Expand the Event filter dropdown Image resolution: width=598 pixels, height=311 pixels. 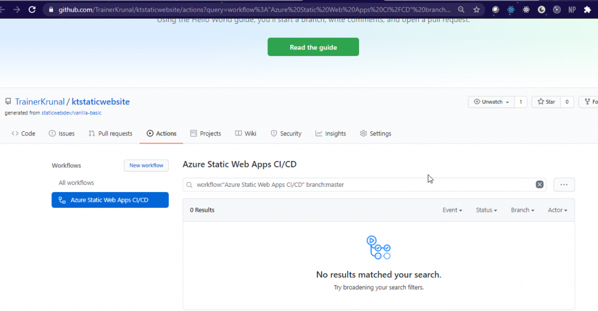(x=453, y=210)
